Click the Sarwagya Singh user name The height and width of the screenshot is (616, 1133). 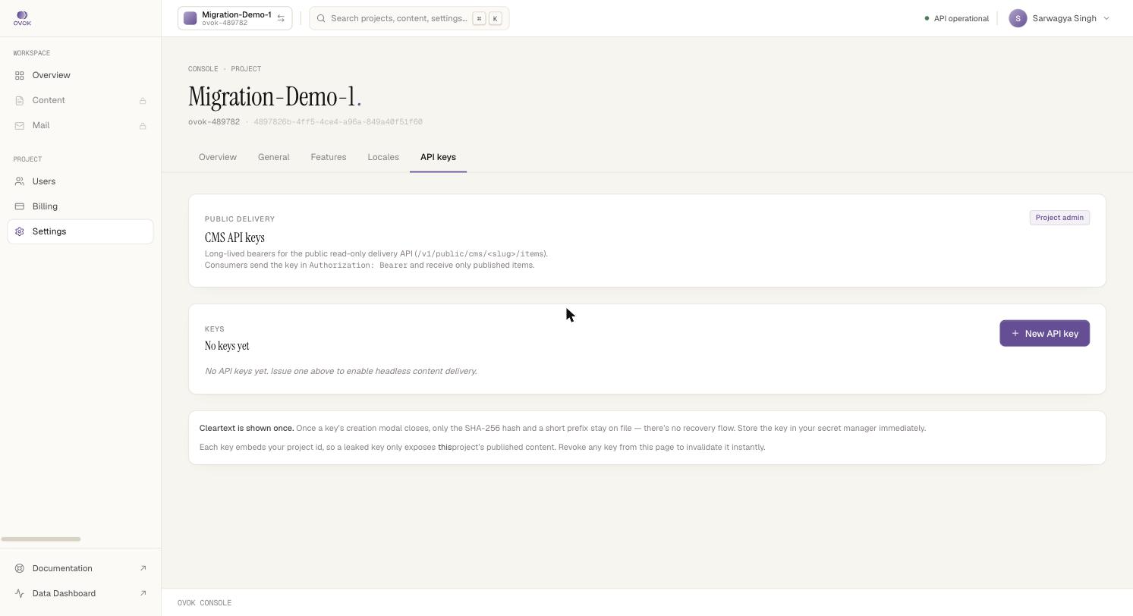[x=1065, y=18]
